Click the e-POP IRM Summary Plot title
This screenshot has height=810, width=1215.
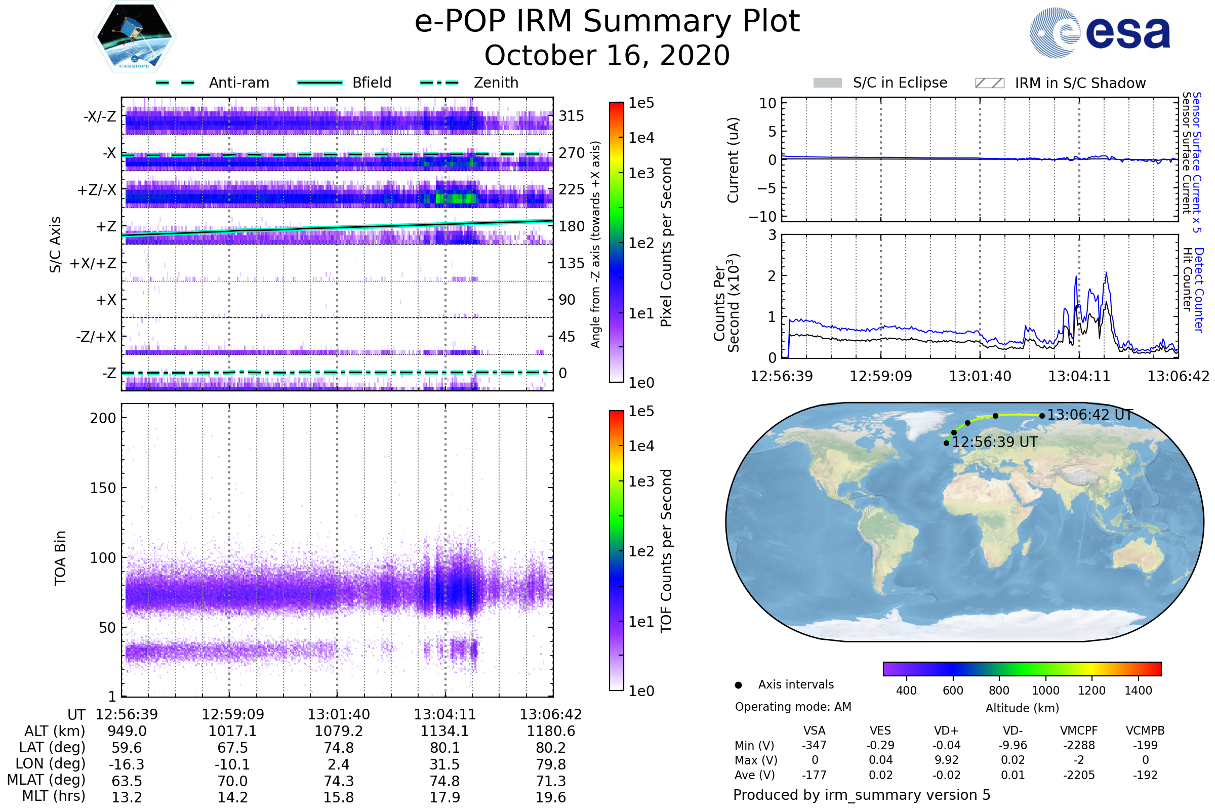(x=607, y=22)
